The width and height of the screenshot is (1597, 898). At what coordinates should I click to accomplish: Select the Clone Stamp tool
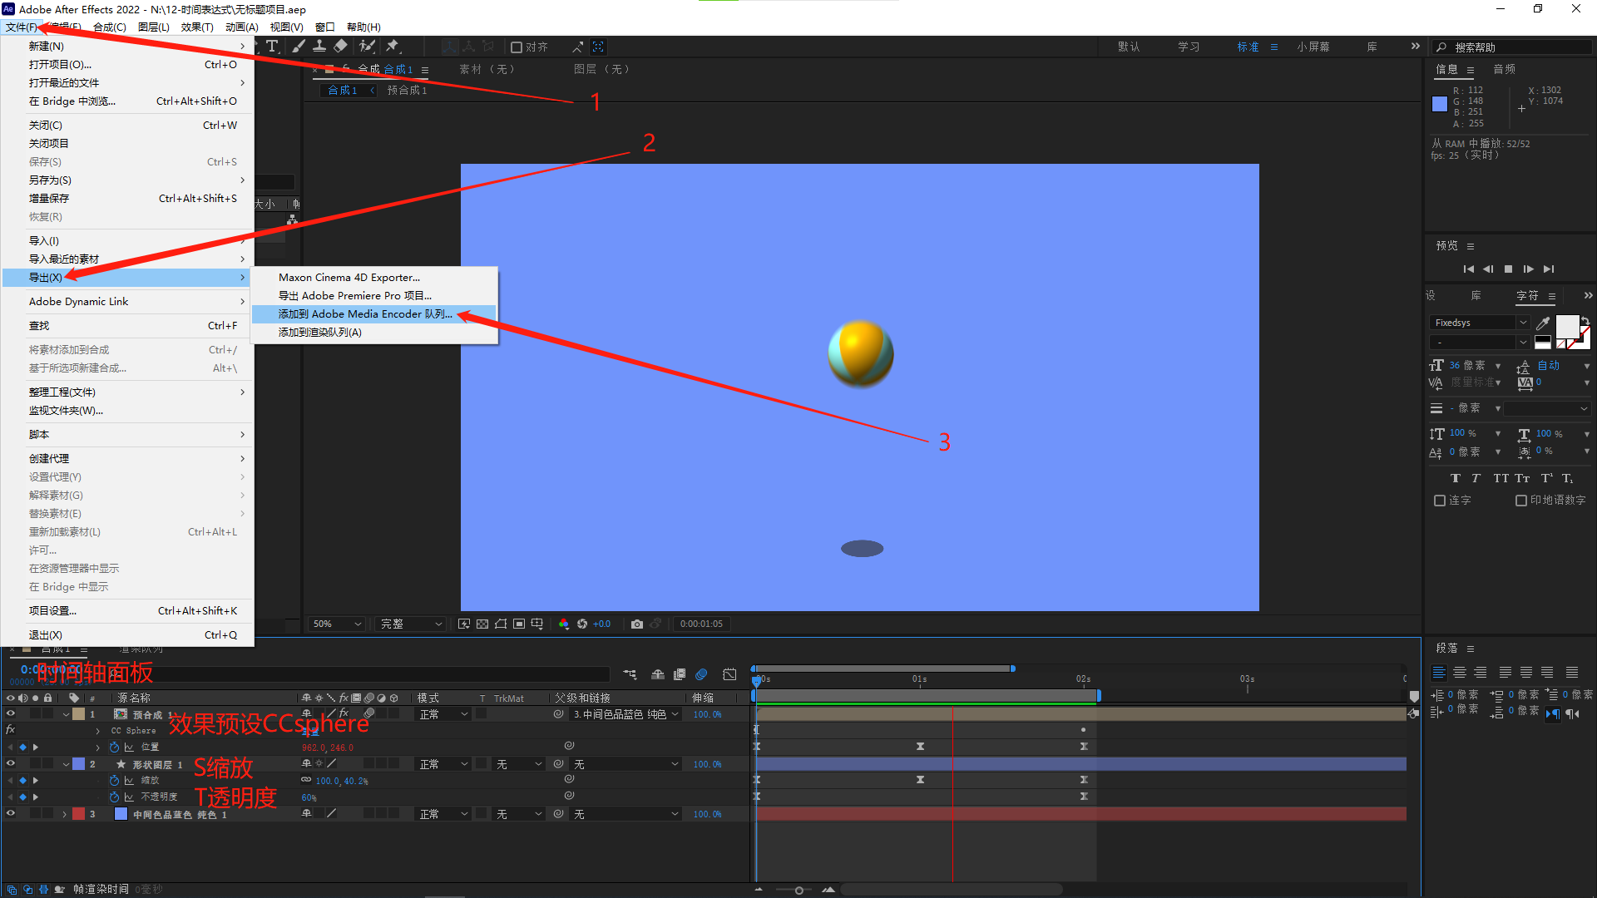(319, 47)
